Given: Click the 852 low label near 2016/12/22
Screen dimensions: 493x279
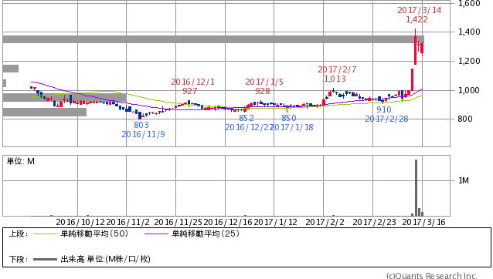Looking at the screenshot, I should click(x=246, y=118).
